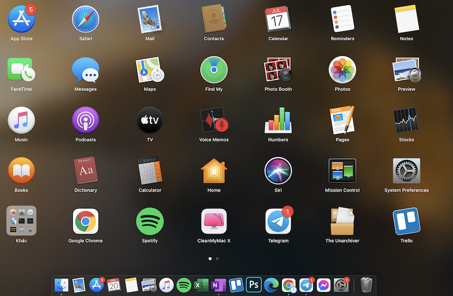Screen dimensions: 453x296
Task: Launch the Stocks app
Action: 406,121
